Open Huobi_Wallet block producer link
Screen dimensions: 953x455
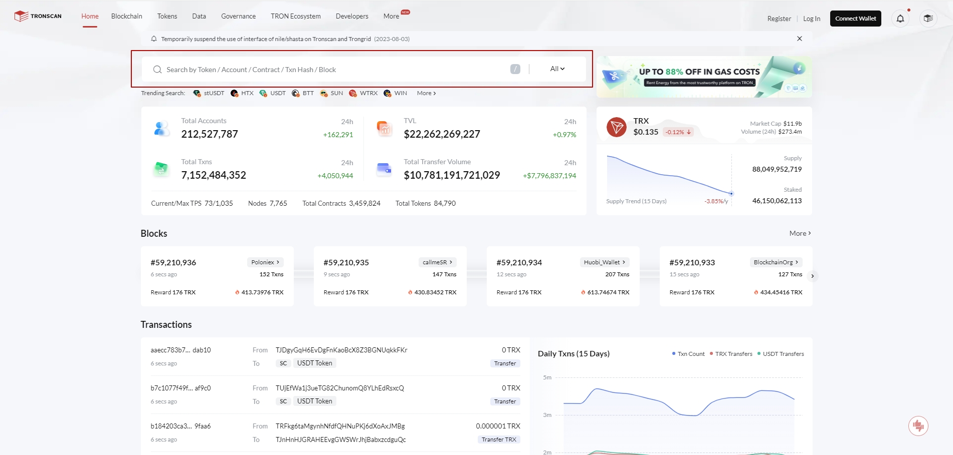pyautogui.click(x=604, y=262)
